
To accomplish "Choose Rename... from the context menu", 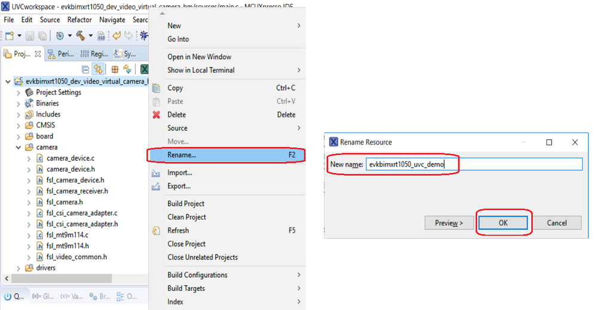I will [x=182, y=155].
